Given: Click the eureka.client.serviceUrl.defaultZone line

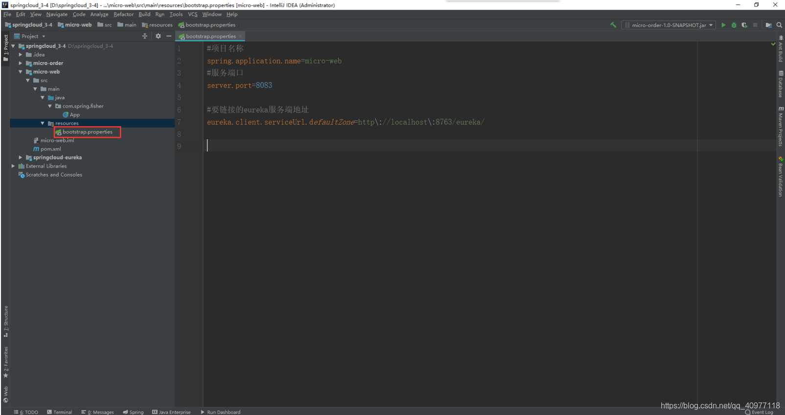Looking at the screenshot, I should [345, 122].
